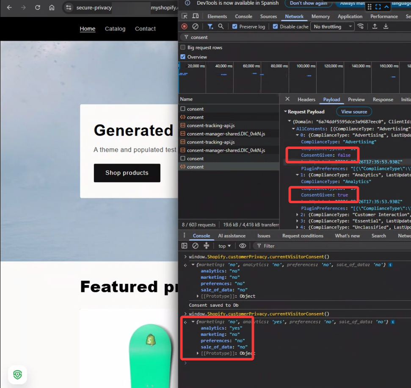Switch to the Elements tab

point(217,16)
